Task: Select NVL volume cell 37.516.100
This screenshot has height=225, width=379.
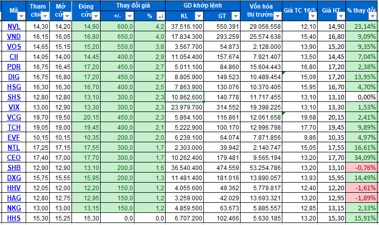Action: pos(185,26)
